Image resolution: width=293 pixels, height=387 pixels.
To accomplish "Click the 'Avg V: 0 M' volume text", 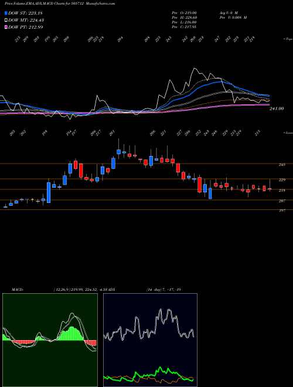I will [228, 13].
